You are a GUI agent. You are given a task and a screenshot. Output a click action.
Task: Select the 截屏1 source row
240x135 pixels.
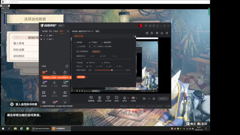55,35
